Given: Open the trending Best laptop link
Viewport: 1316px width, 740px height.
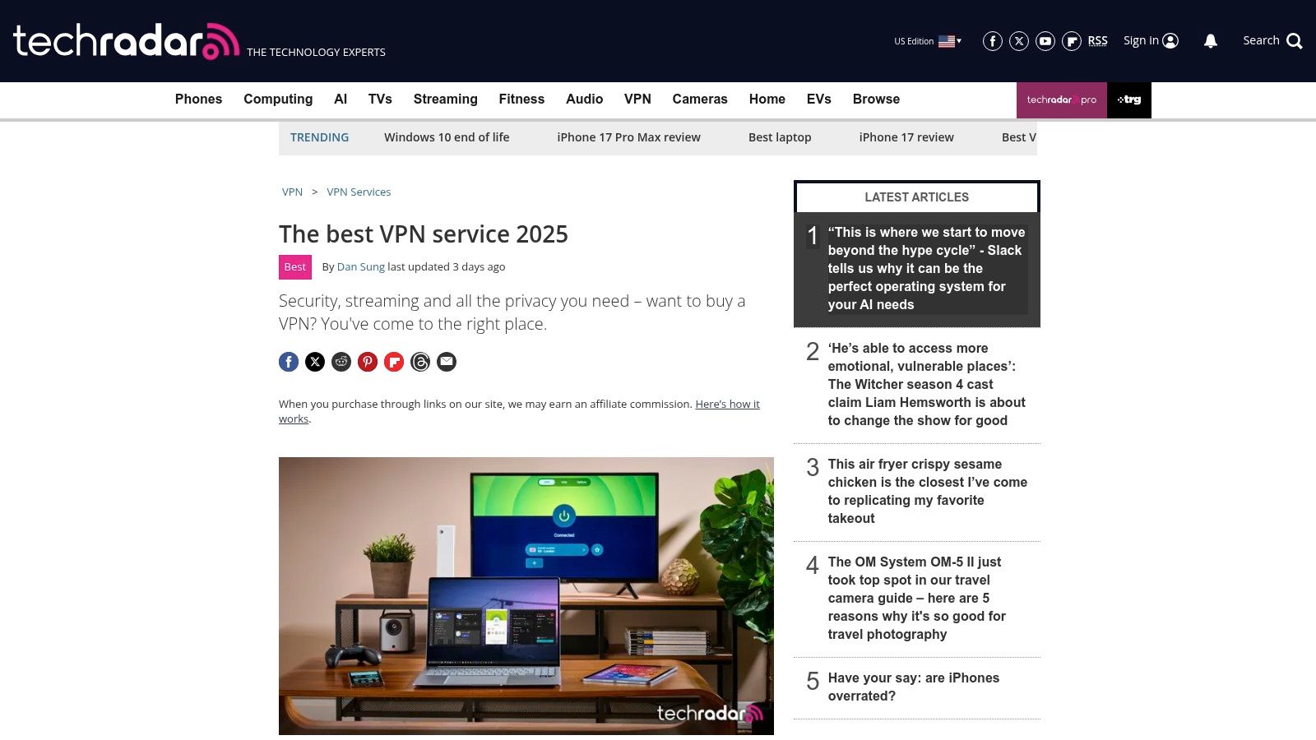Looking at the screenshot, I should tap(780, 137).
